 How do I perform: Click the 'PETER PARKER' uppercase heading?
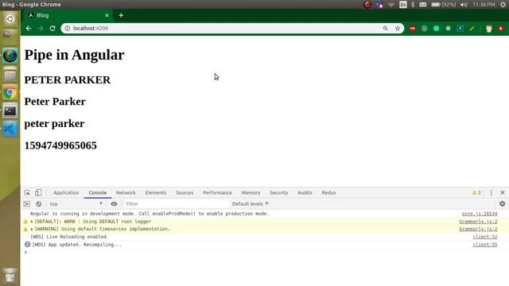pos(68,79)
